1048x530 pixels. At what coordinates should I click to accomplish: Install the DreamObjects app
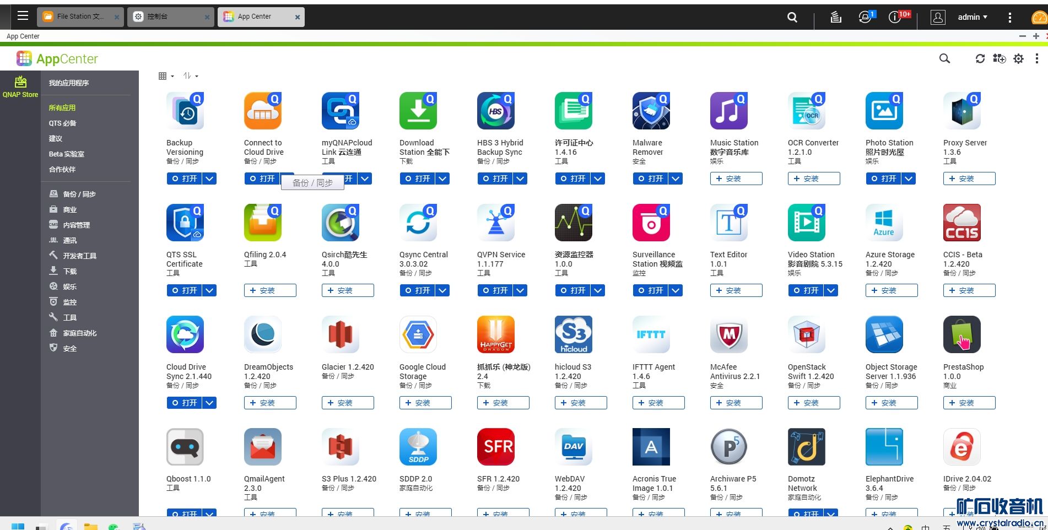[270, 403]
